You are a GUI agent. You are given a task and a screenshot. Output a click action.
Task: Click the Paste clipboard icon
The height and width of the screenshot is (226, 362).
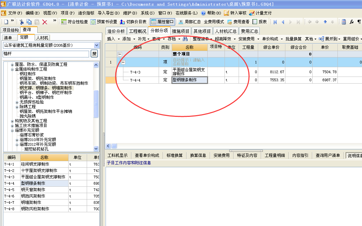pyautogui.click(x=37, y=22)
